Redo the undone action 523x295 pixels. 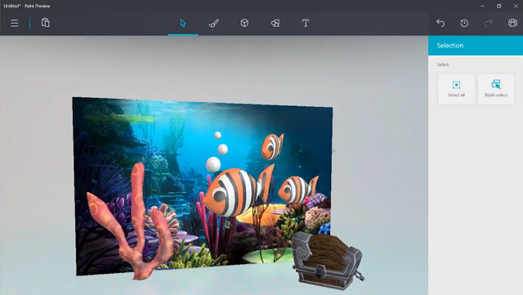pyautogui.click(x=489, y=23)
